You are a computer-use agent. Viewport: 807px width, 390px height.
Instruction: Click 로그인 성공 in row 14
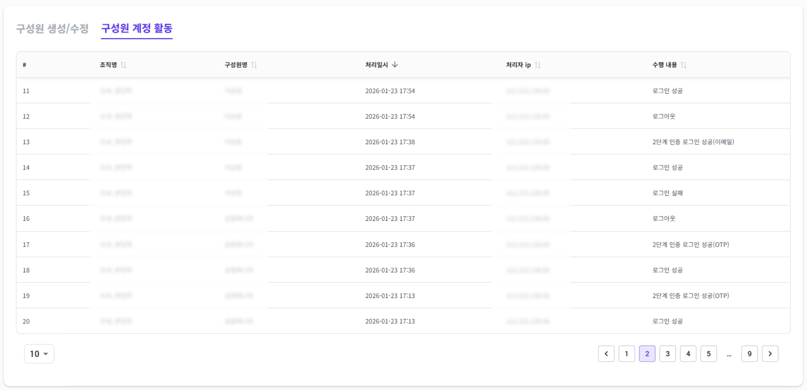pos(668,167)
